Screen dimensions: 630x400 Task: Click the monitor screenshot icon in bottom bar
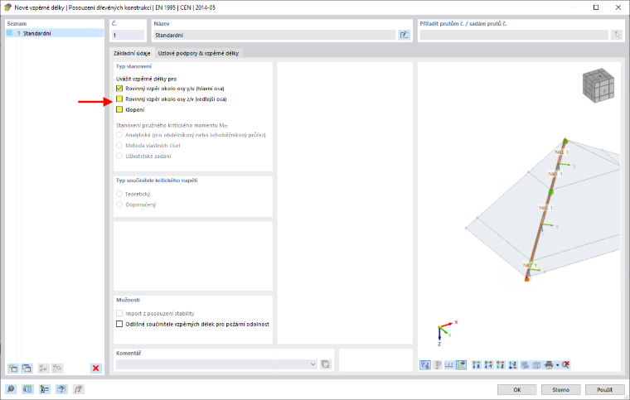[x=61, y=388]
